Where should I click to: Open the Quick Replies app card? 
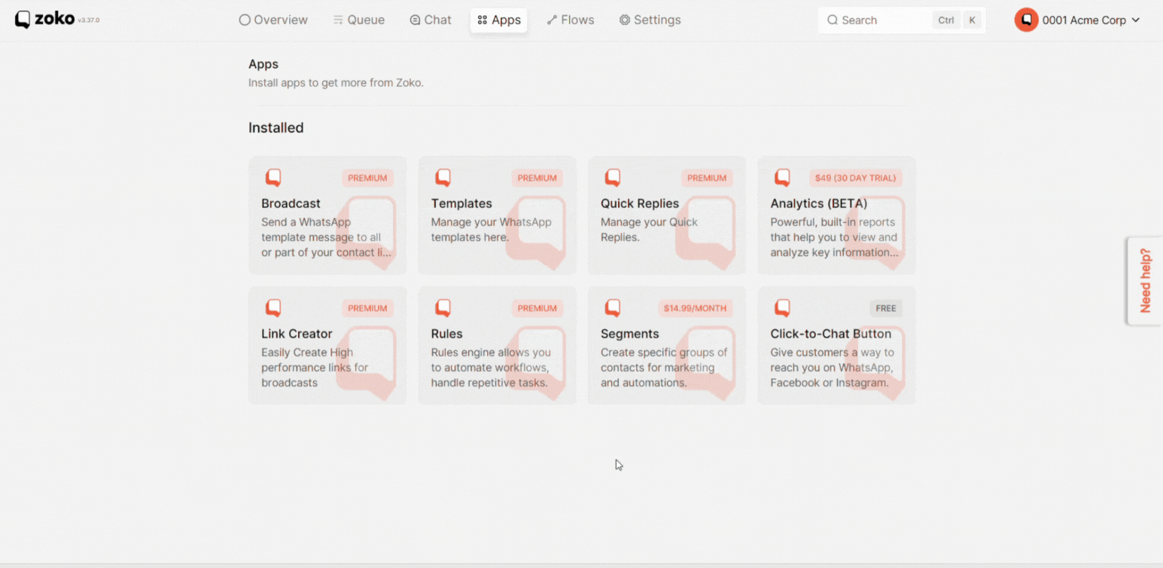[x=667, y=215]
